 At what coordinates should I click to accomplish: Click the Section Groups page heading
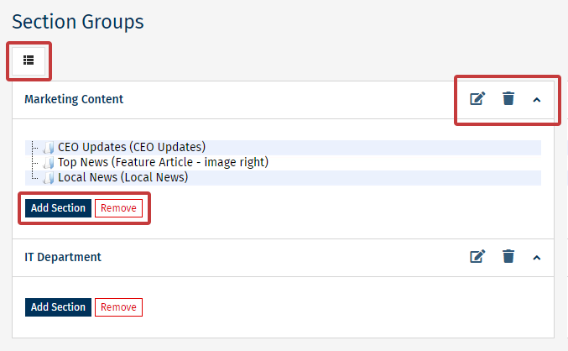click(x=78, y=22)
